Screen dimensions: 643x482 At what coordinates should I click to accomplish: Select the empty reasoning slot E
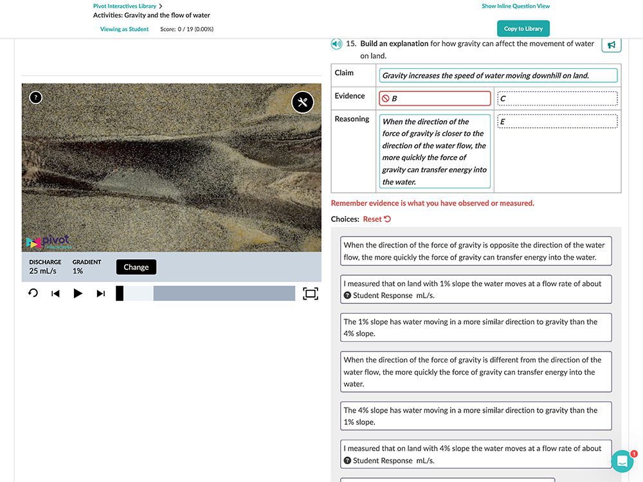click(557, 121)
